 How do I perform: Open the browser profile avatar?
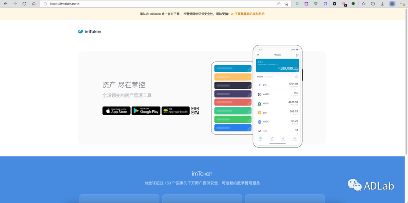[x=392, y=4]
